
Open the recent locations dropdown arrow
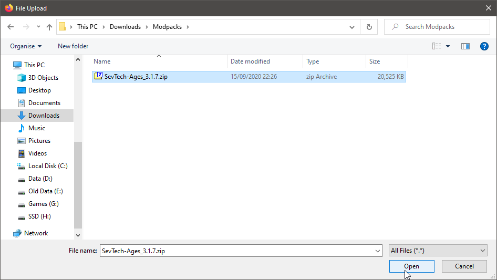tap(38, 27)
